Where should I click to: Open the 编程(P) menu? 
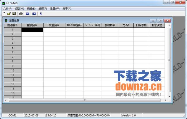[x=43, y=9]
